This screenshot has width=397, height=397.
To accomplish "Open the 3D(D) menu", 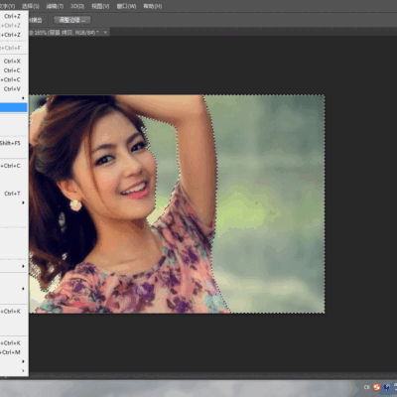I will pos(77,6).
